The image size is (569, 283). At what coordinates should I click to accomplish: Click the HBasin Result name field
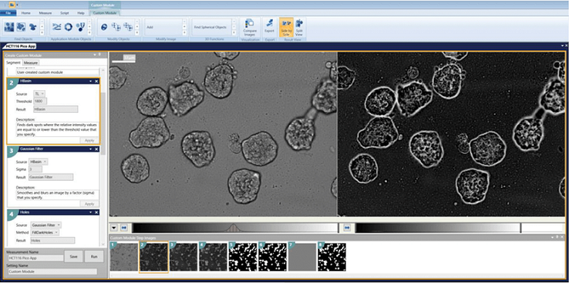click(x=55, y=109)
